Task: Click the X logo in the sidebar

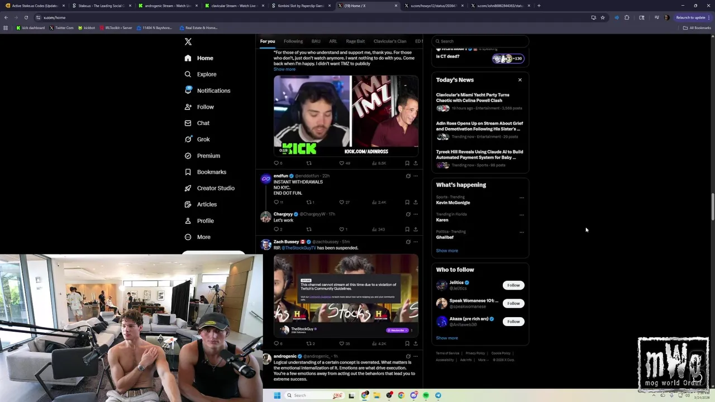Action: coord(188,42)
